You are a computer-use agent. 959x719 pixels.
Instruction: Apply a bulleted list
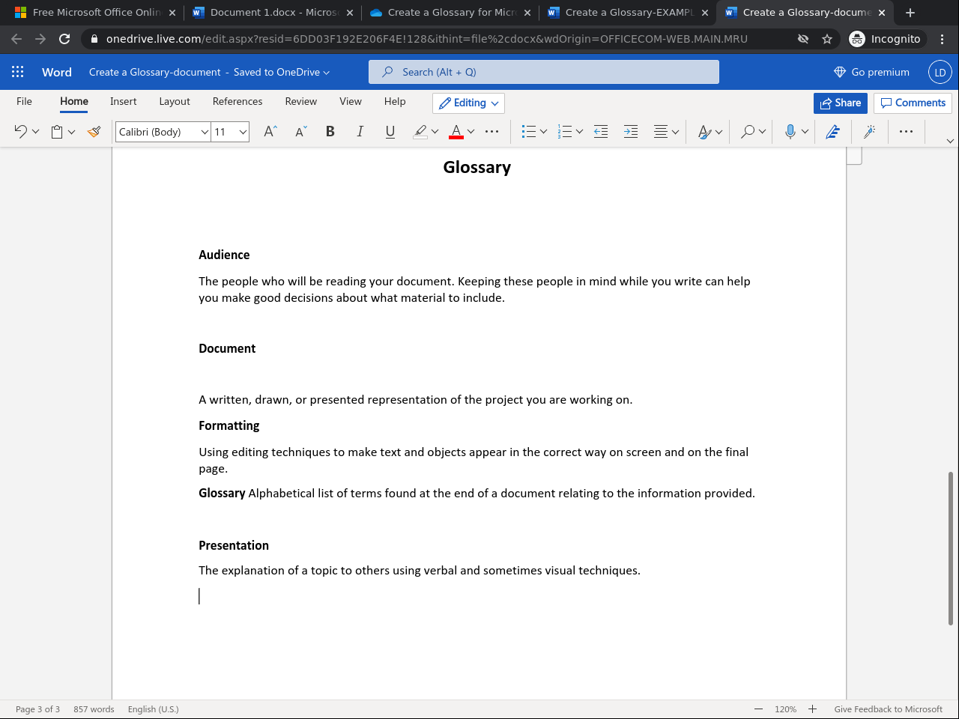point(529,132)
